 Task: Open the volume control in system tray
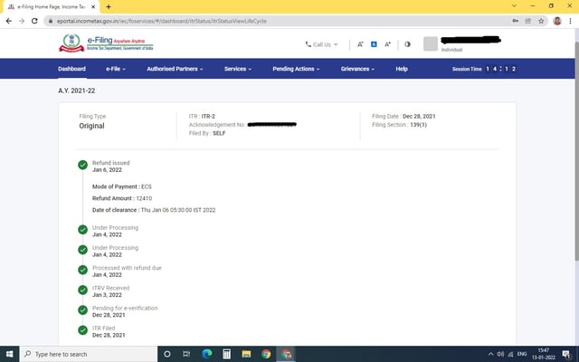(500, 354)
